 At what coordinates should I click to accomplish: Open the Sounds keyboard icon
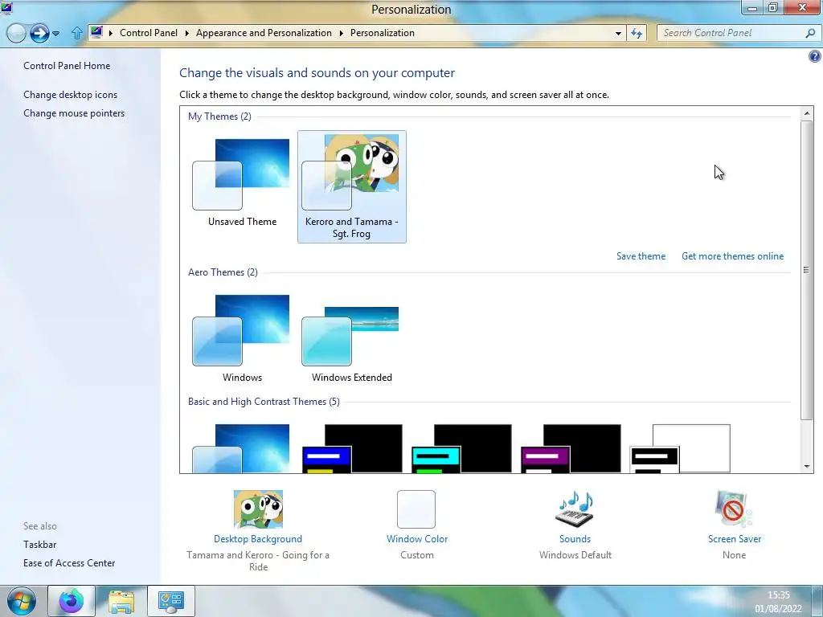click(x=575, y=509)
